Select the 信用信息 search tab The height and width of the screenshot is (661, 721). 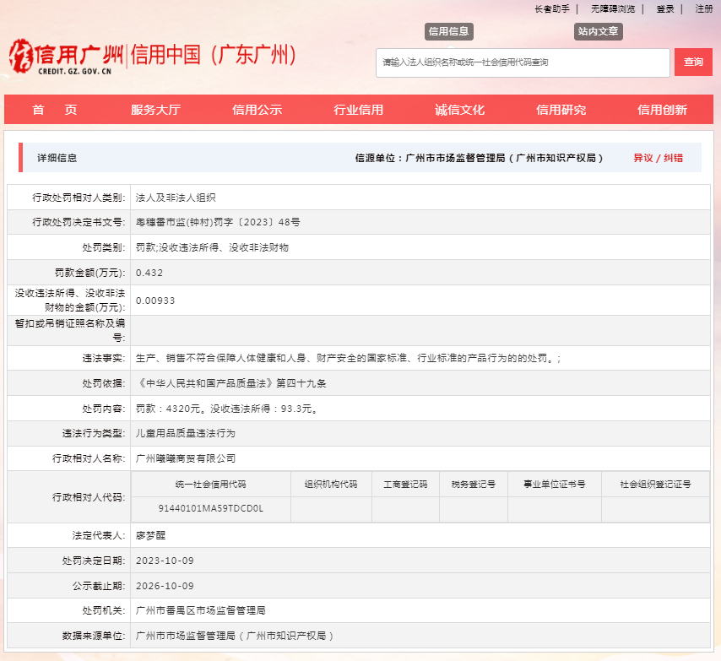[x=449, y=31]
